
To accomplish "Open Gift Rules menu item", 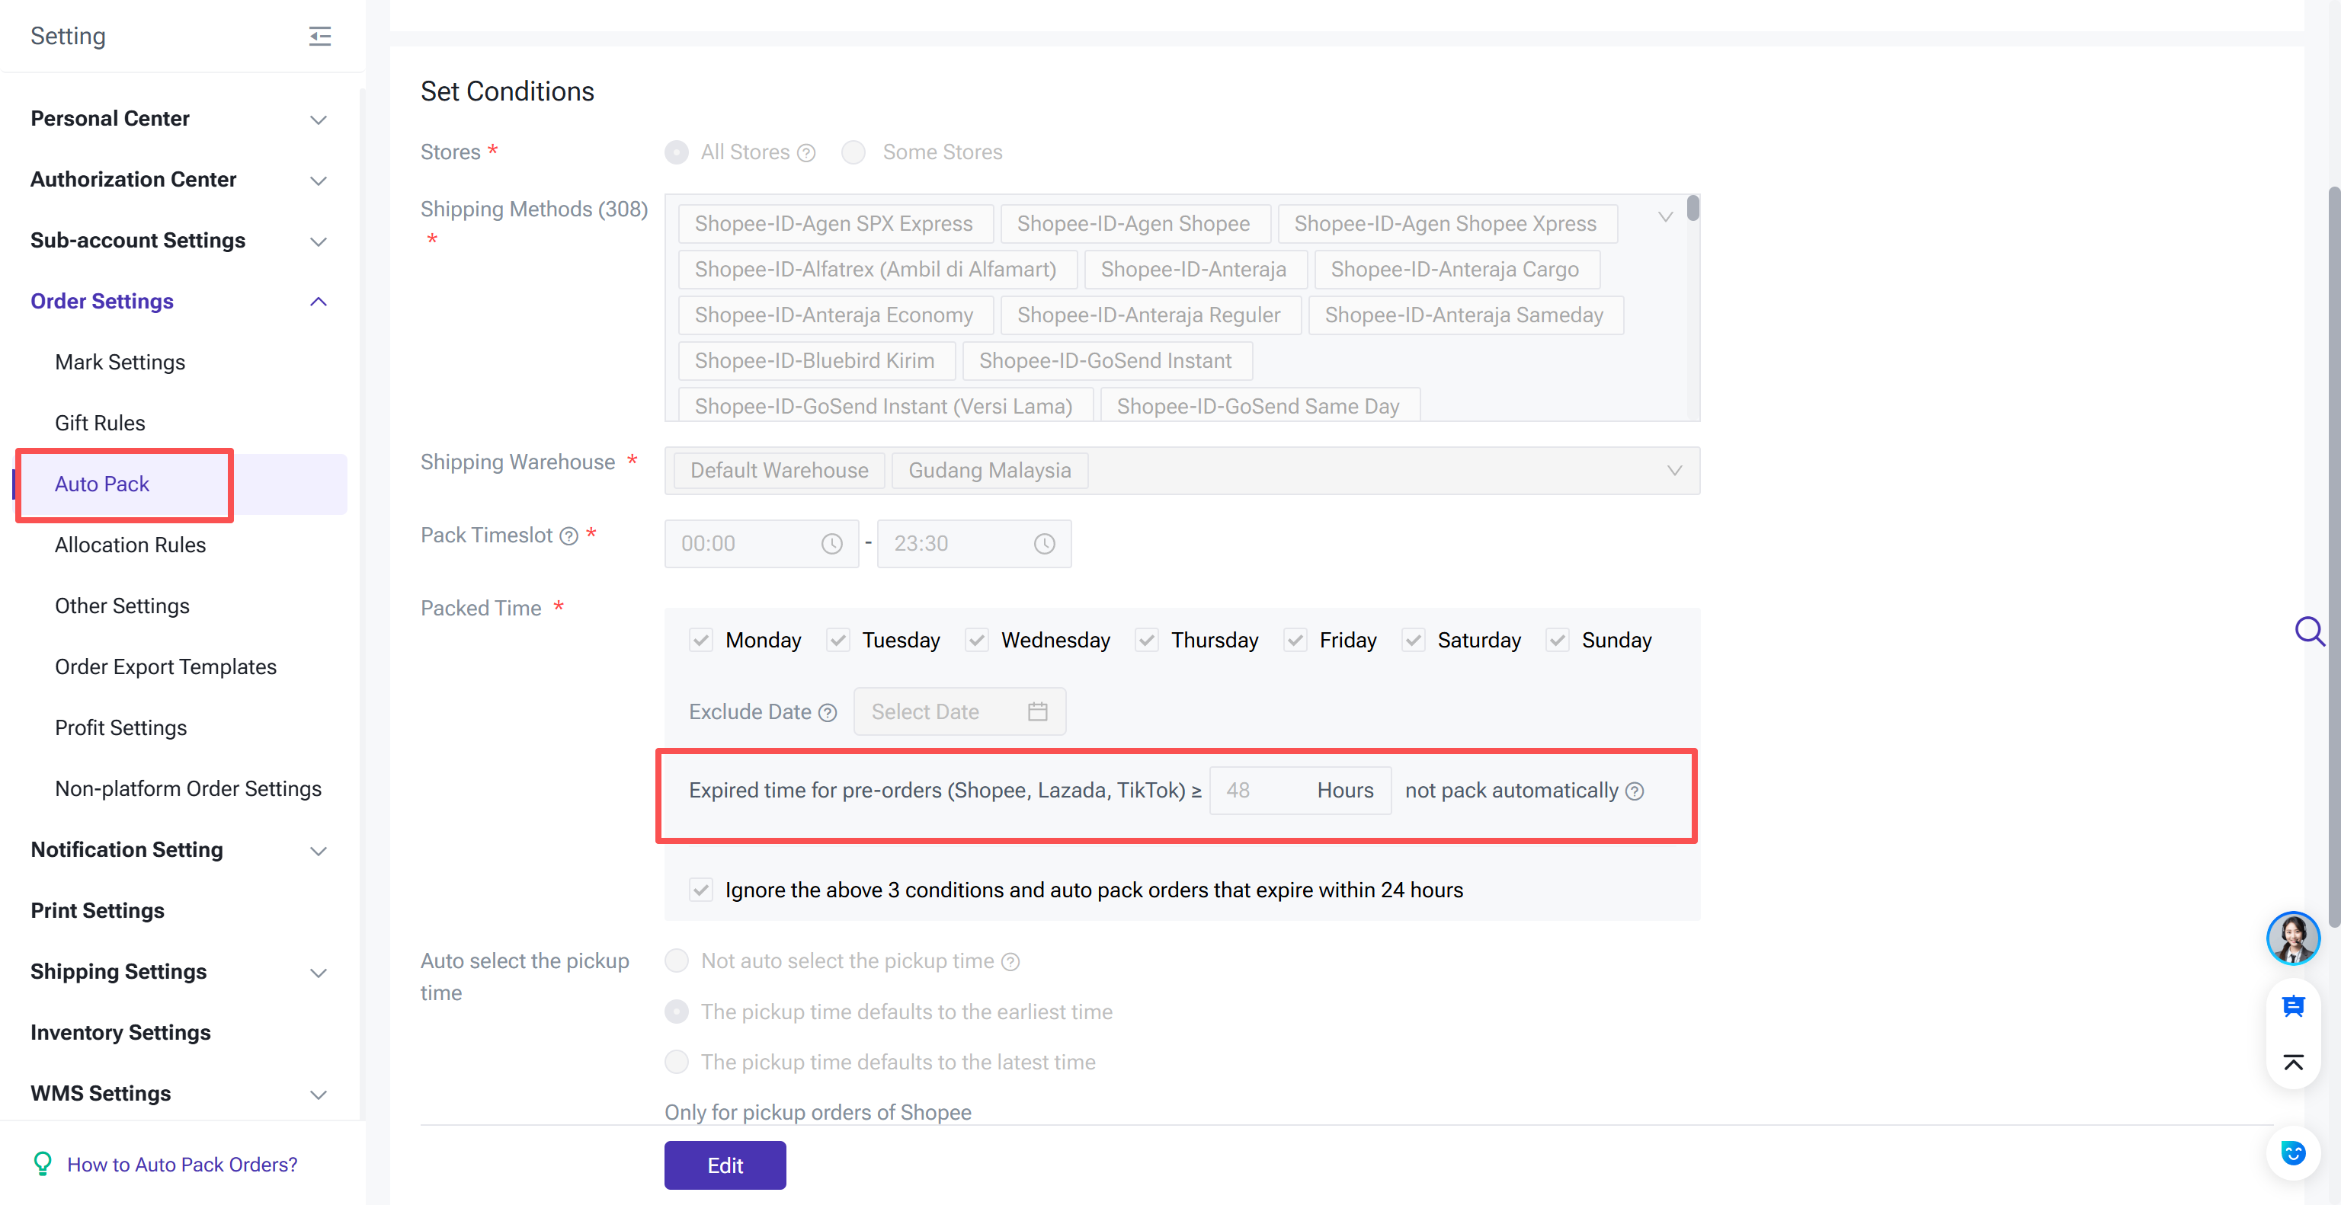I will [100, 424].
